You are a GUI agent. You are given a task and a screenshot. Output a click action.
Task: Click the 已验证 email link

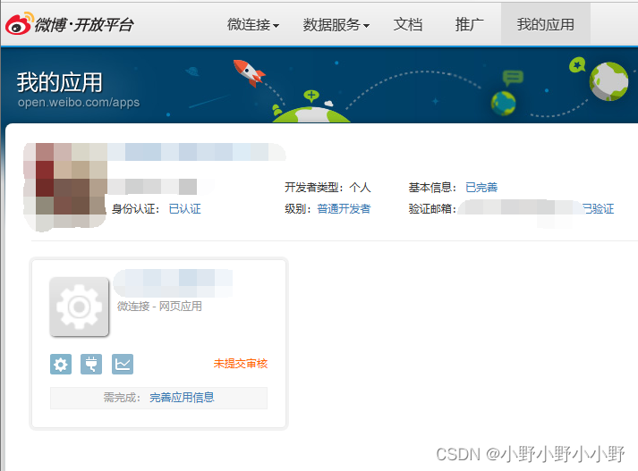pos(598,209)
